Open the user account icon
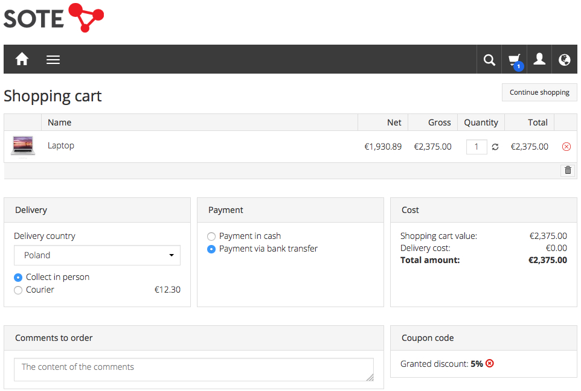581x391 pixels. pyautogui.click(x=539, y=59)
